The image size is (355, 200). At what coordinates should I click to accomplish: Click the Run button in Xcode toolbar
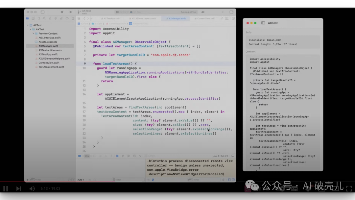(x=71, y=12)
